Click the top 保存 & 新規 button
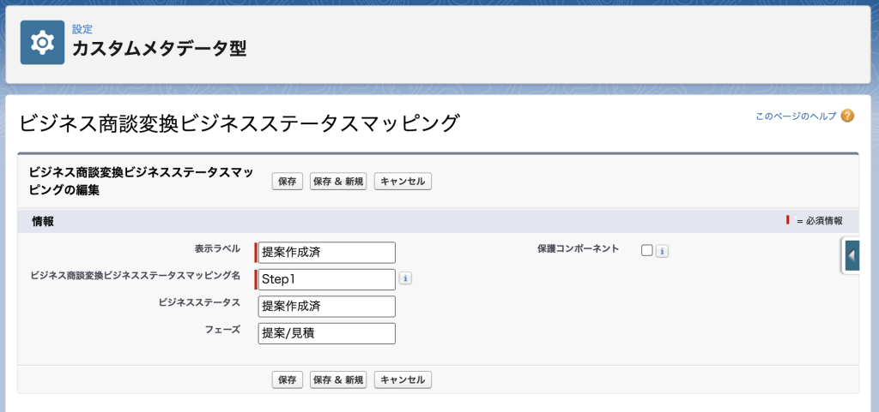 click(338, 182)
